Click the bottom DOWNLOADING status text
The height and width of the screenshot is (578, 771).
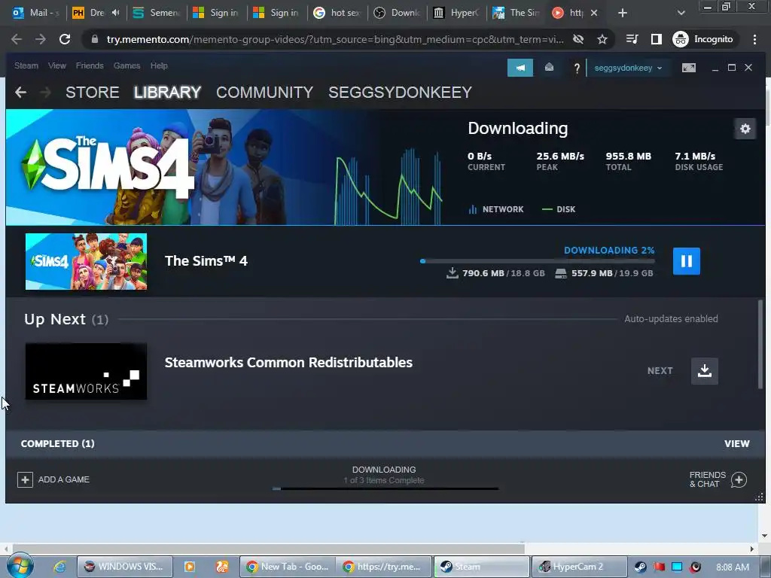(x=384, y=470)
